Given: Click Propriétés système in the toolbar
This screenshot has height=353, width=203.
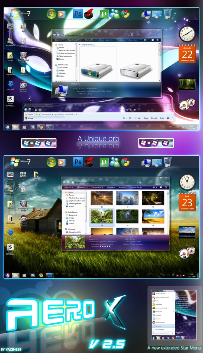Looking at the screenshot, I should pyautogui.click(x=74, y=40).
